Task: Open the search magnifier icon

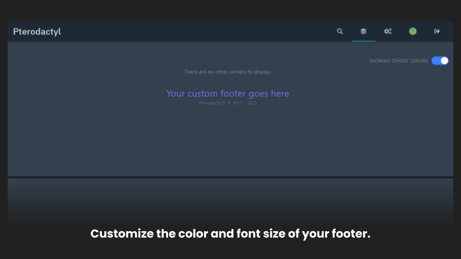Action: tap(340, 31)
